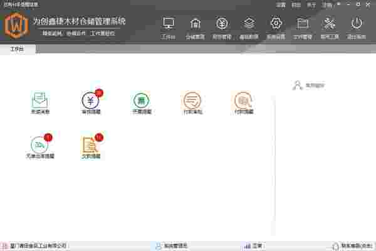Screen dimensions: 376x251
Task: Maximize the application window
Action: (x=358, y=4)
